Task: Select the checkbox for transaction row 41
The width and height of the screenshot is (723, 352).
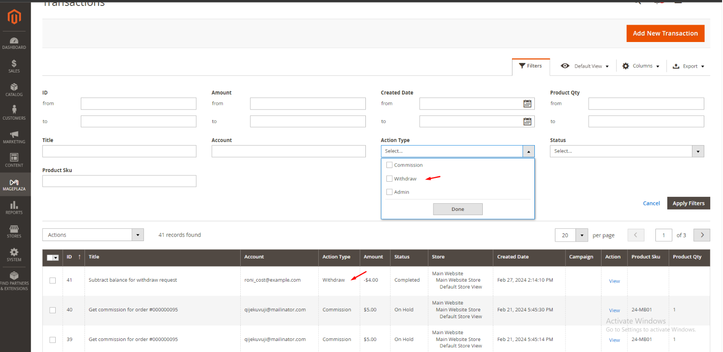Action: coord(53,280)
